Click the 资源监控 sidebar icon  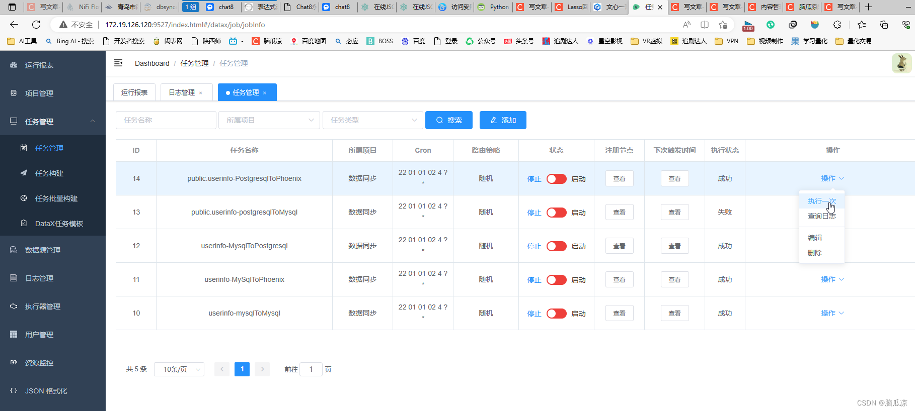pos(14,363)
